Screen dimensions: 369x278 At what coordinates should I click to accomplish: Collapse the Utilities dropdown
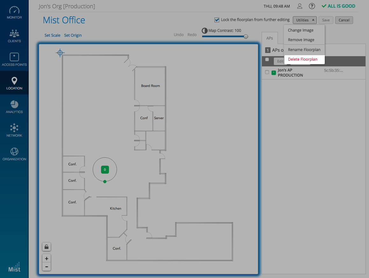305,20
